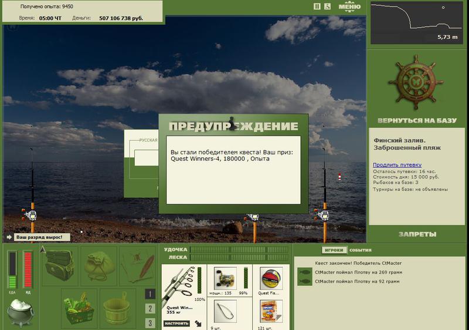469x330 pixels.
Task: Click the arrow icon beside Ваш разряд вырос!
Action: click(9, 237)
